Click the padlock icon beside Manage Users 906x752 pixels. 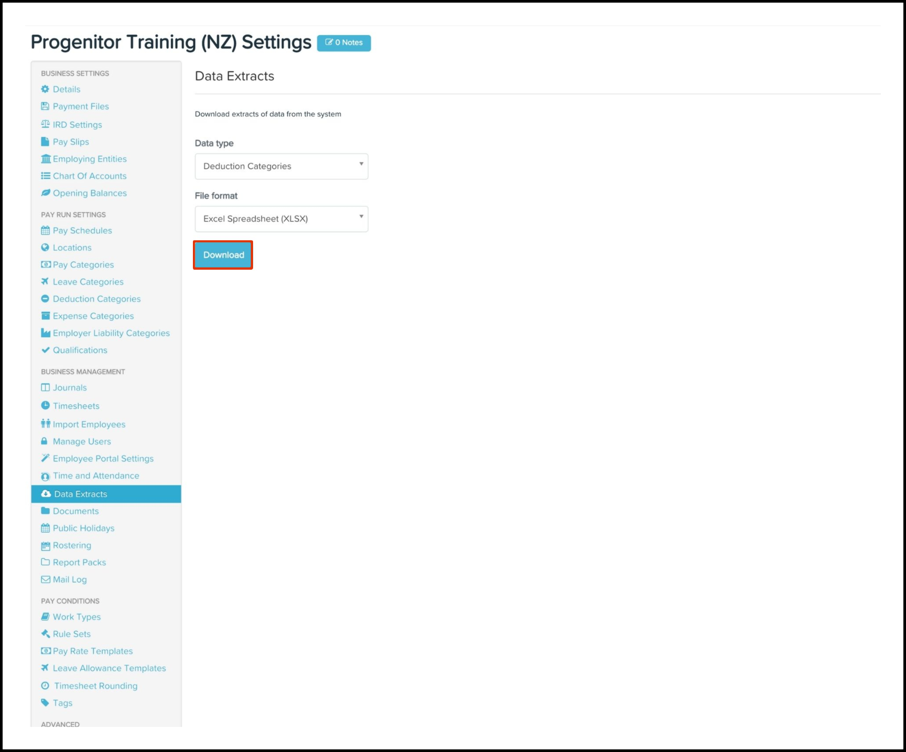coord(44,441)
